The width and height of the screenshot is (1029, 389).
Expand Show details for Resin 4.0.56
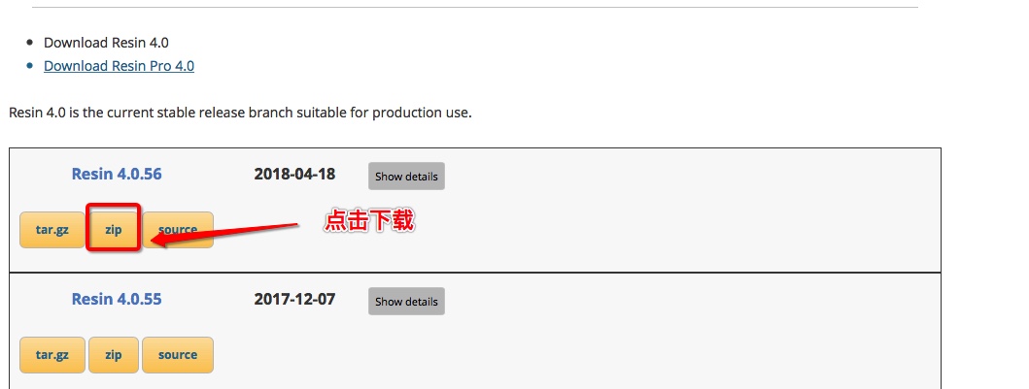(406, 177)
